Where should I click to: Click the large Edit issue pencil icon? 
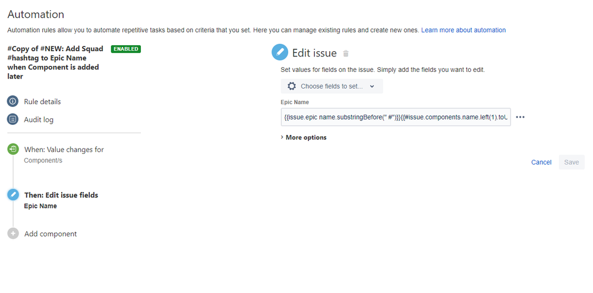[x=280, y=52]
